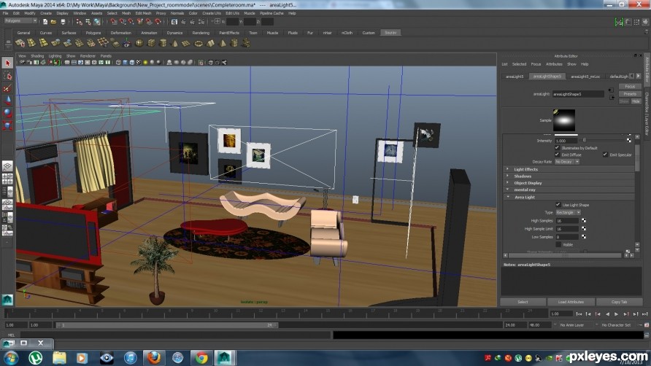651x366 pixels.
Task: Click the areaLight name input field
Action: click(x=577, y=94)
